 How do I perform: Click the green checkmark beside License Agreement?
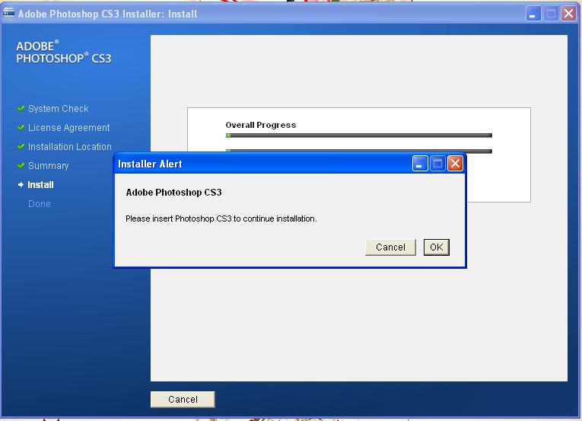point(21,128)
